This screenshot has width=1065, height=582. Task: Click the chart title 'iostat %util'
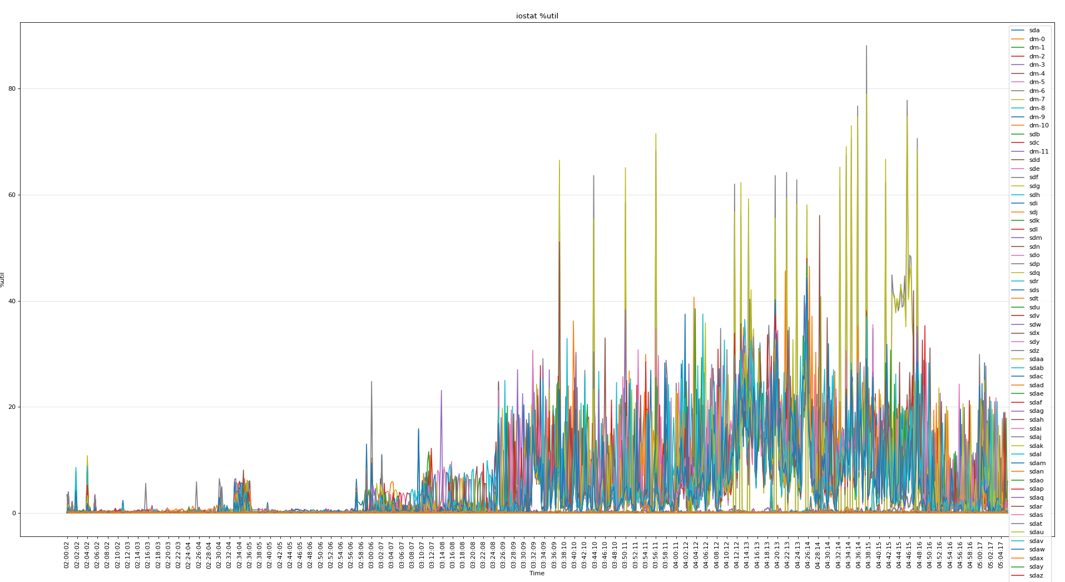click(x=537, y=16)
